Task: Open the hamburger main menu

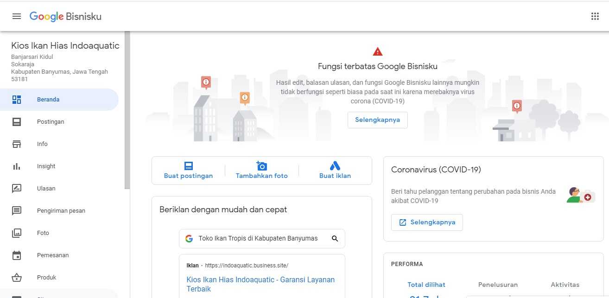Action: point(17,16)
